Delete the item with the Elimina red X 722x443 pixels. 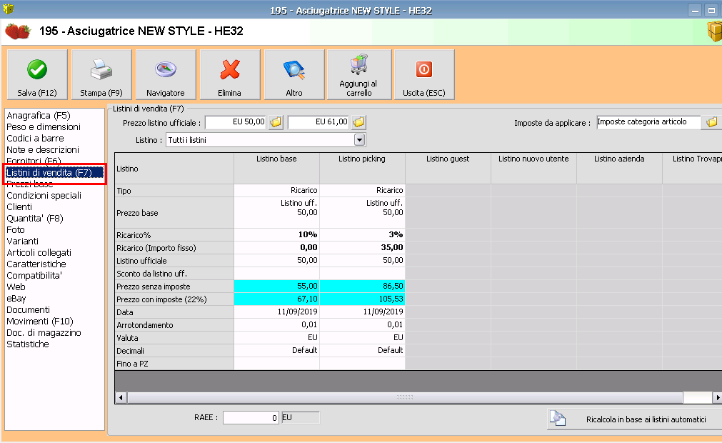coord(230,75)
